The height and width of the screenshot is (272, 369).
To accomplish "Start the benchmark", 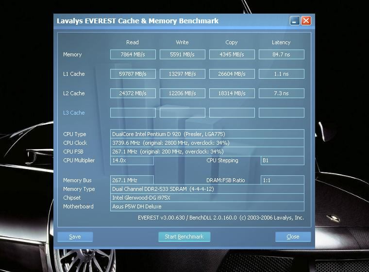I will tap(184, 237).
